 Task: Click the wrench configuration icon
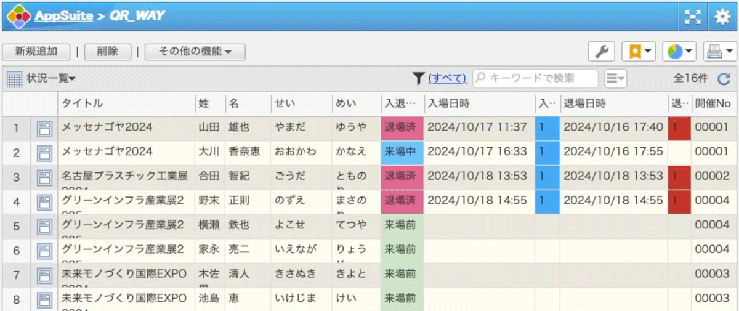click(x=601, y=52)
